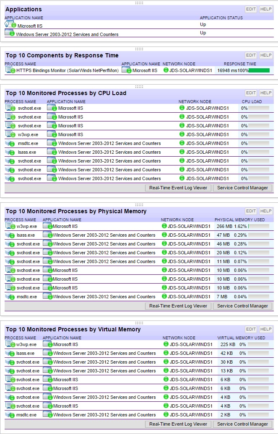
Task: Open JDS-SOLARWINDS1 node in Response Time panel
Action: [x=191, y=70]
